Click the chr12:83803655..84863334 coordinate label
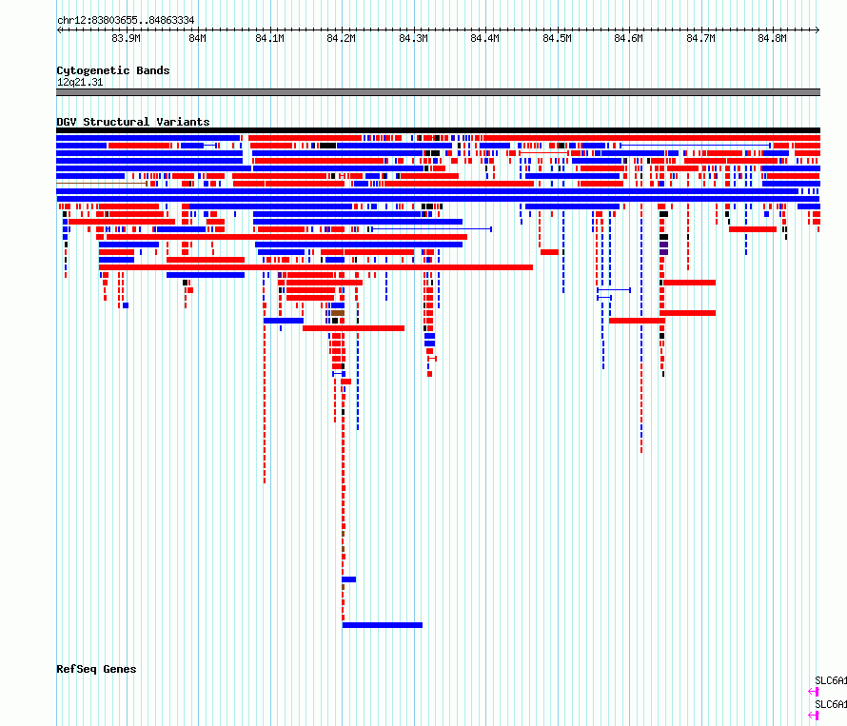The width and height of the screenshot is (847, 726). click(126, 20)
